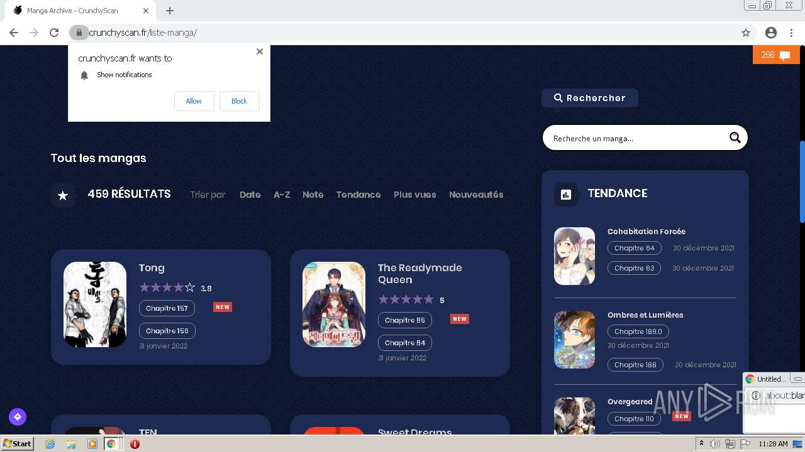Click the address bar URL
Image resolution: width=805 pixels, height=452 pixels.
point(143,33)
